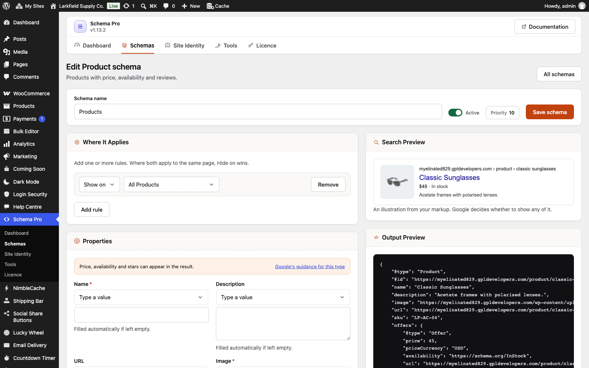
Task: Click the admin avatar icon
Action: coord(582,6)
